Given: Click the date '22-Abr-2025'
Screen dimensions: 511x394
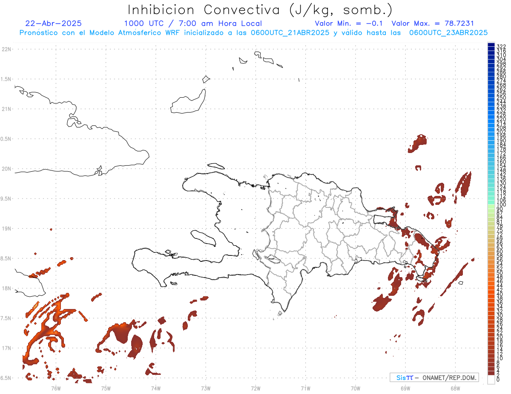Looking at the screenshot, I should pos(54,23).
